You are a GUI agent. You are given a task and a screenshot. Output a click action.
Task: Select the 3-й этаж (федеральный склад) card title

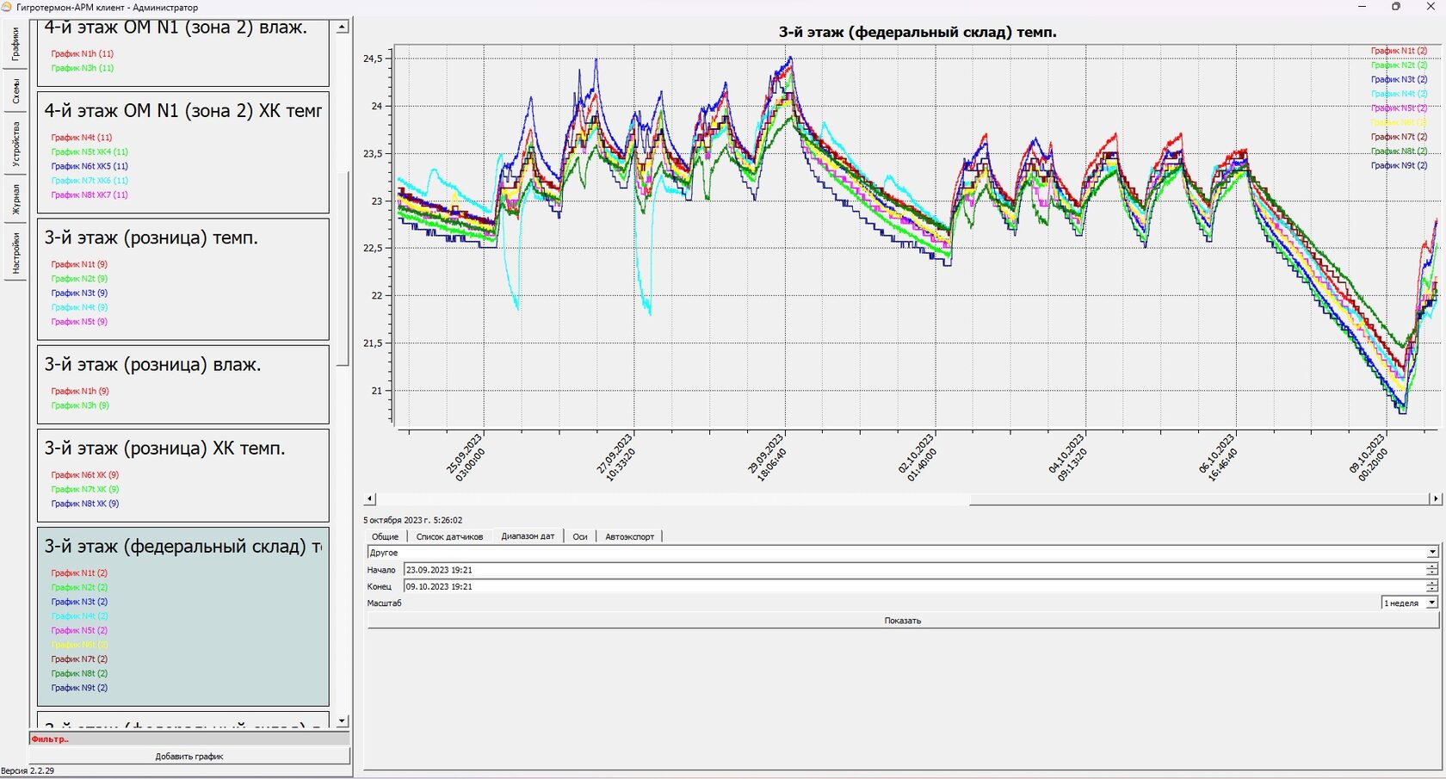183,547
